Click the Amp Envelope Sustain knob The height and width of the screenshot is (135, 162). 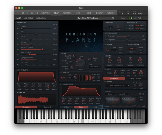coord(47,86)
